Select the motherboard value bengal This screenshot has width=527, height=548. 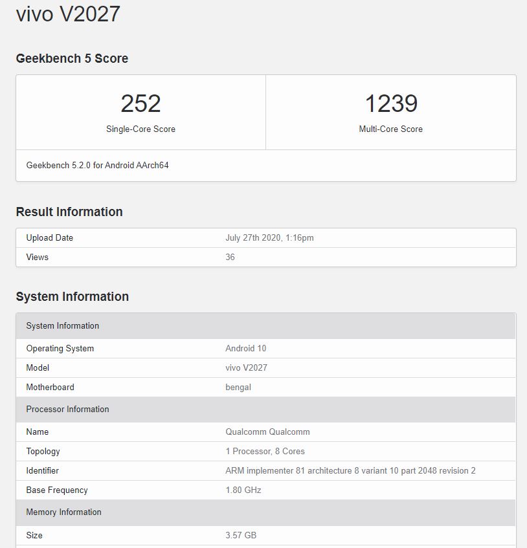[238, 388]
